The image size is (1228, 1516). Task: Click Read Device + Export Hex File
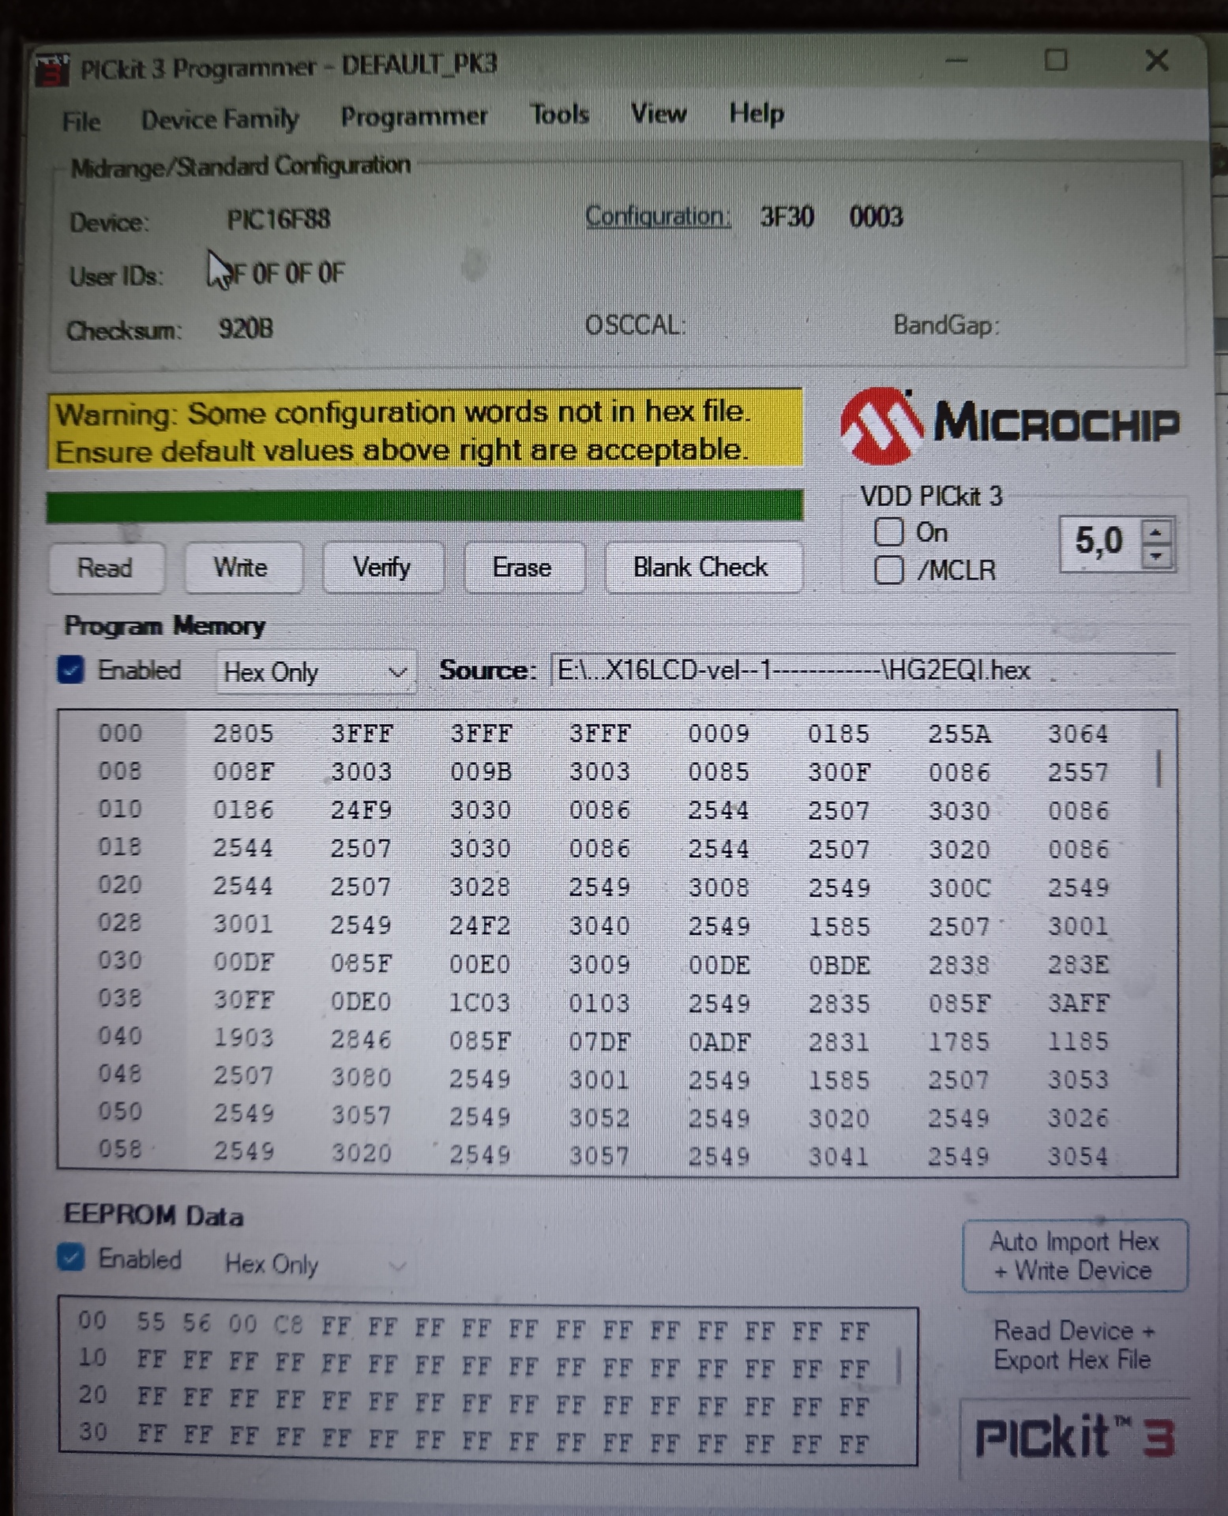[x=1073, y=1345]
